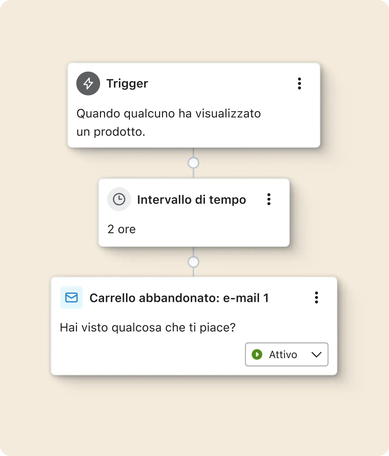Click the 2 ore delay value
Image resolution: width=389 pixels, height=456 pixels.
click(x=121, y=229)
